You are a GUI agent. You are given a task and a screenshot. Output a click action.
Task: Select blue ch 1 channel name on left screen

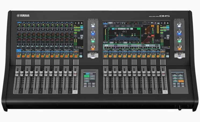(19, 51)
